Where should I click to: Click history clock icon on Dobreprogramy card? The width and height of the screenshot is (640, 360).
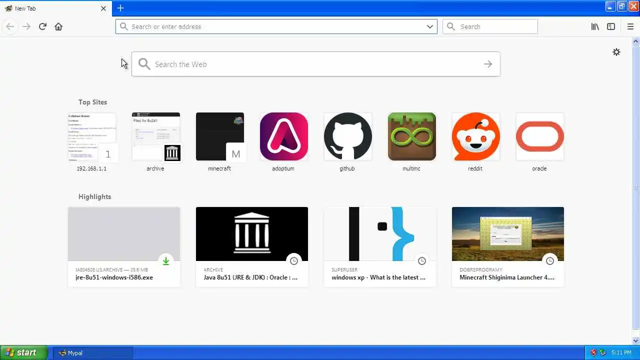550,261
